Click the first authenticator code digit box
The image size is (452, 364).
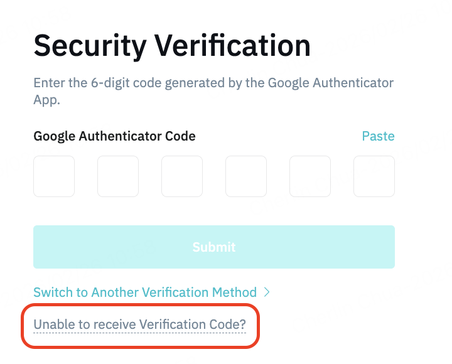tap(54, 176)
